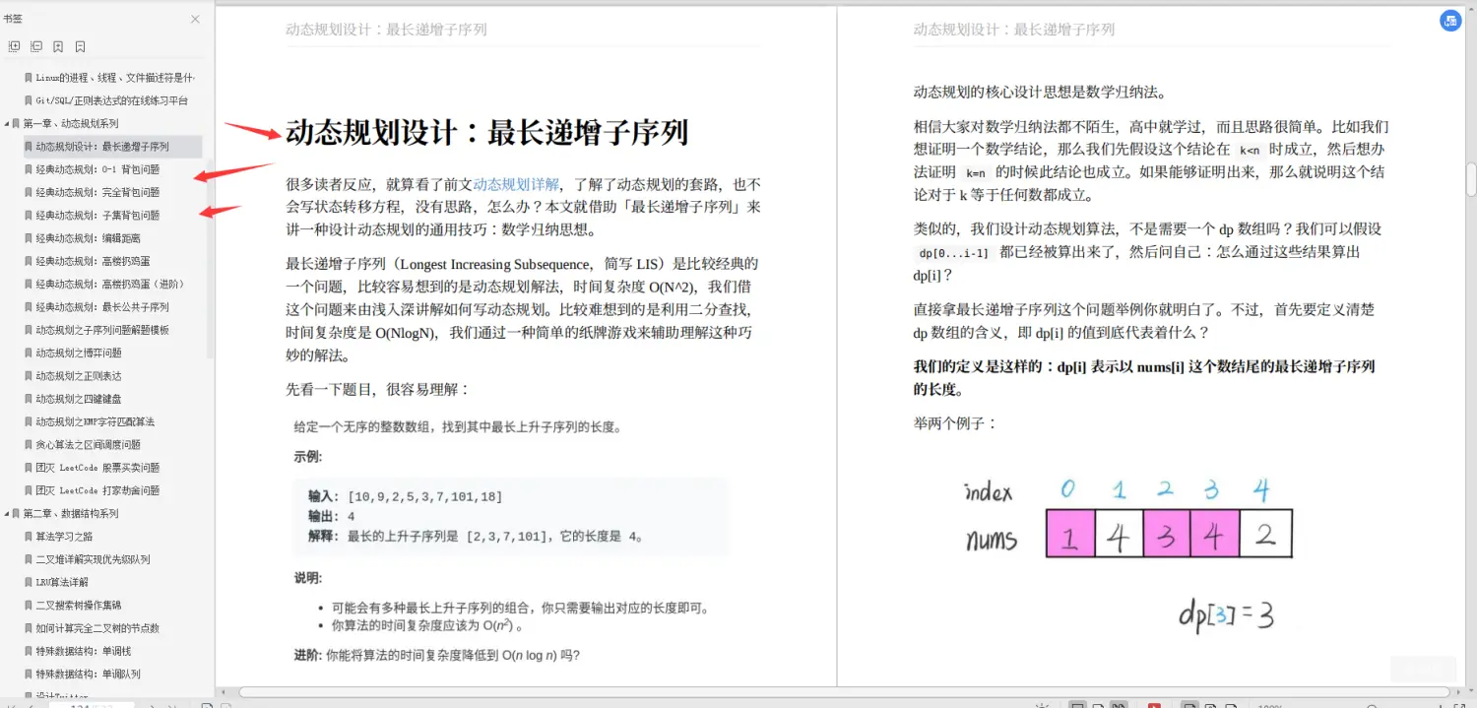Collapse the 第一章、动态规划系列 chapter
Image resolution: width=1477 pixels, height=708 pixels.
[7, 122]
